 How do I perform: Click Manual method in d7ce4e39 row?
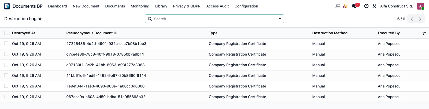[319, 54]
